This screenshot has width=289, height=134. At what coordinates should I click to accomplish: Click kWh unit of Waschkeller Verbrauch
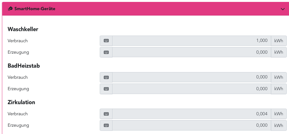pos(278,41)
